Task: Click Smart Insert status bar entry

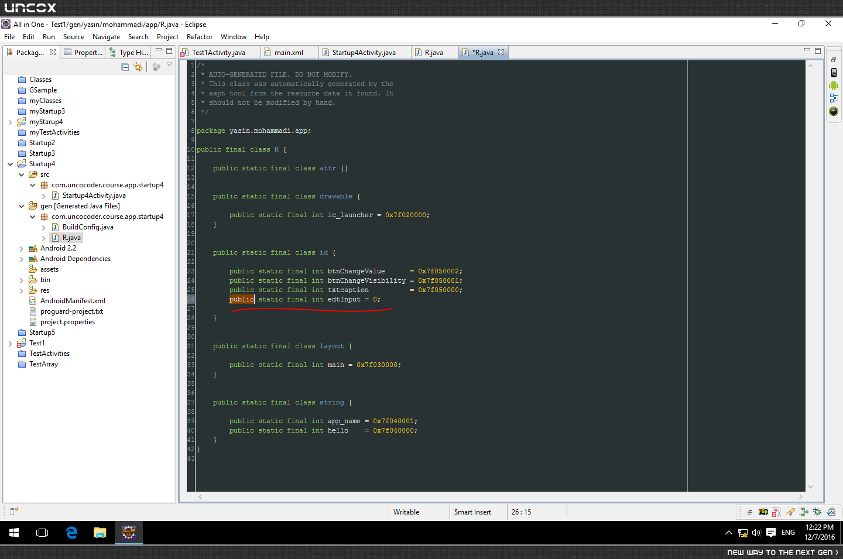Action: [472, 512]
